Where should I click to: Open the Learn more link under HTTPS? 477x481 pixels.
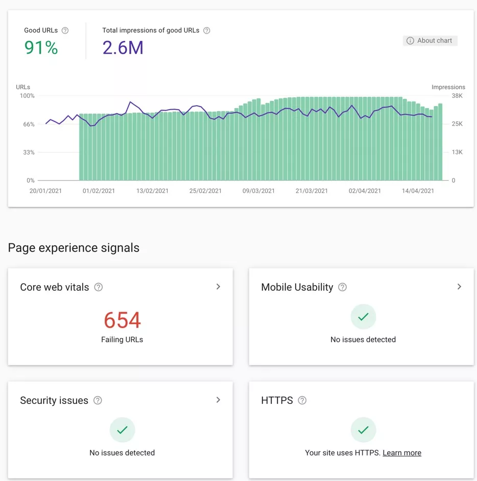pos(401,452)
